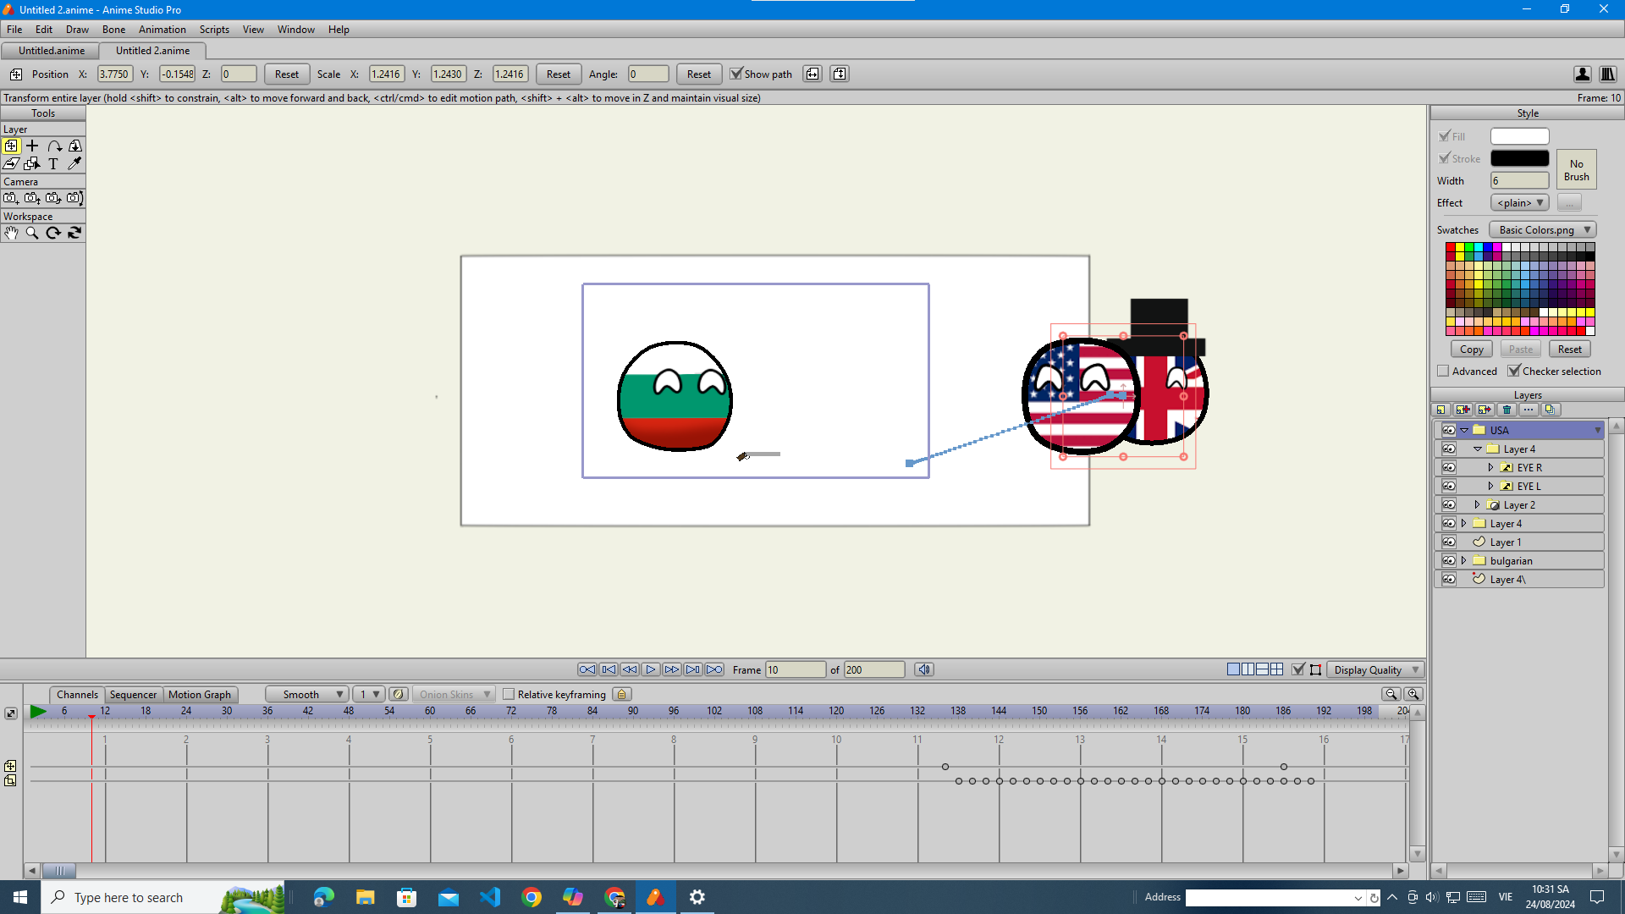This screenshot has height=914, width=1625.
Task: Open the Animation menu
Action: 162,29
